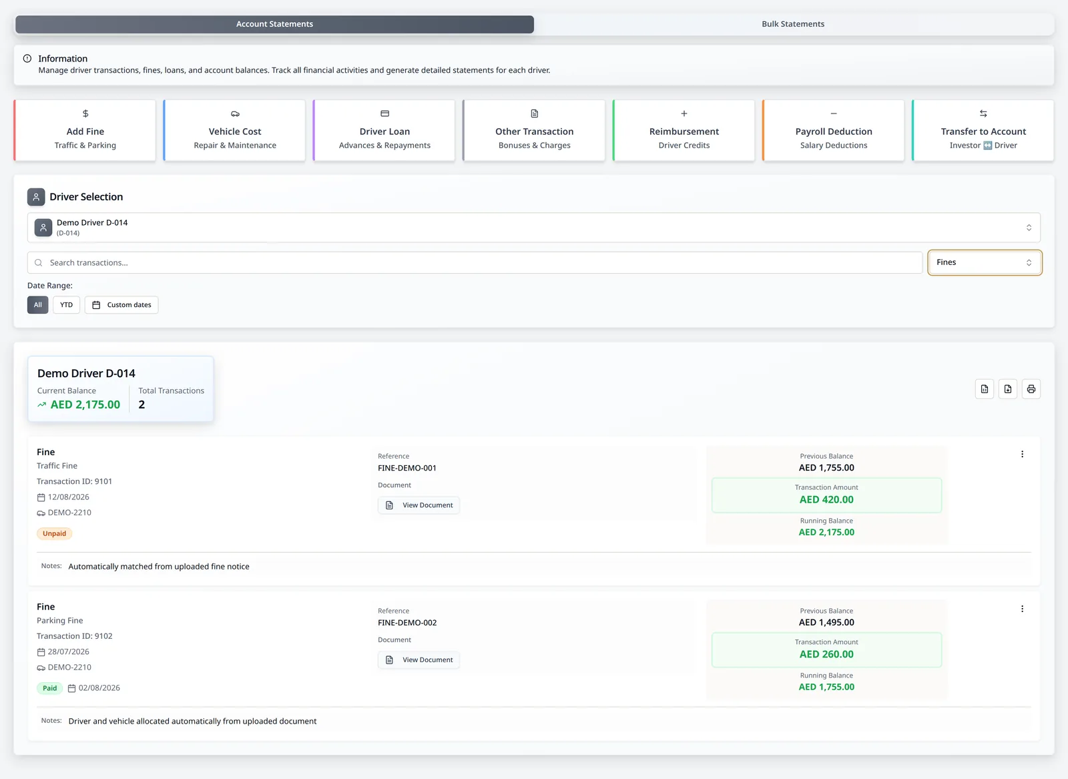Click the AED 260.00 transaction amount
The image size is (1068, 779).
pyautogui.click(x=826, y=654)
